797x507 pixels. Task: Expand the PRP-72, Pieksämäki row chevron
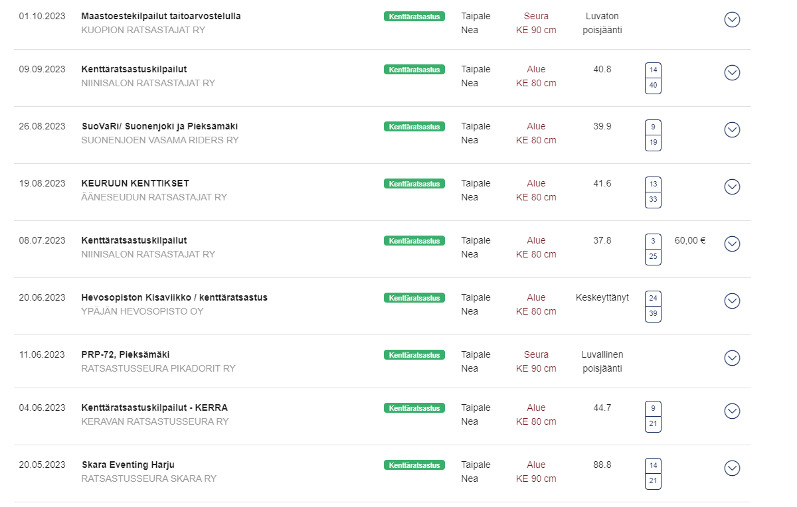pos(732,358)
